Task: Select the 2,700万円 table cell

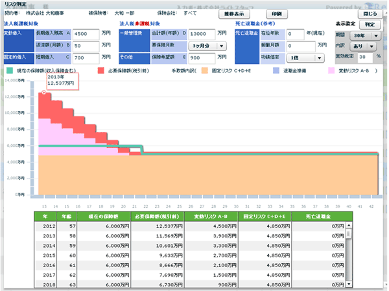Action: [x=211, y=255]
